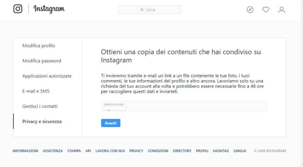Open Gestisci i contatti

40,106
